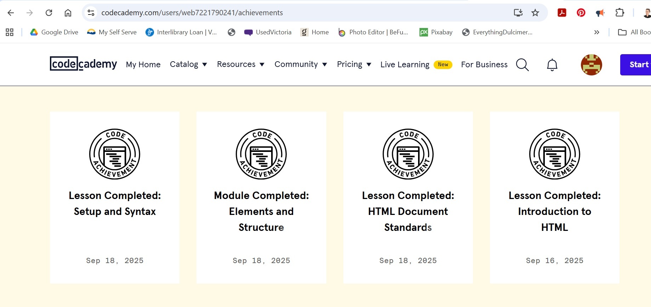The image size is (651, 307).
Task: Open the For Business link
Action: tap(484, 64)
